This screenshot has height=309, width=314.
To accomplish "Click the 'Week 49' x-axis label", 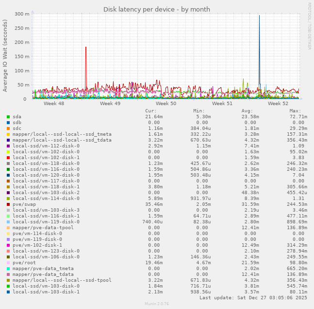I will tap(110, 103).
